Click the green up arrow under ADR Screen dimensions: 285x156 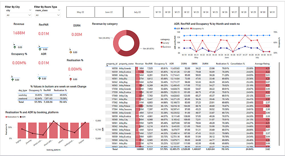pyautogui.click(x=40, y=79)
